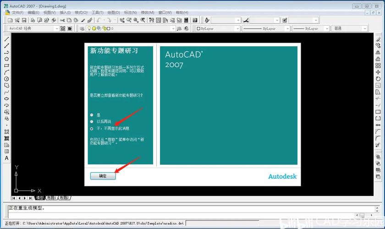Open the 格式(O) menu
Image resolution: width=385 pixels, height=229 pixels.
(81, 12)
